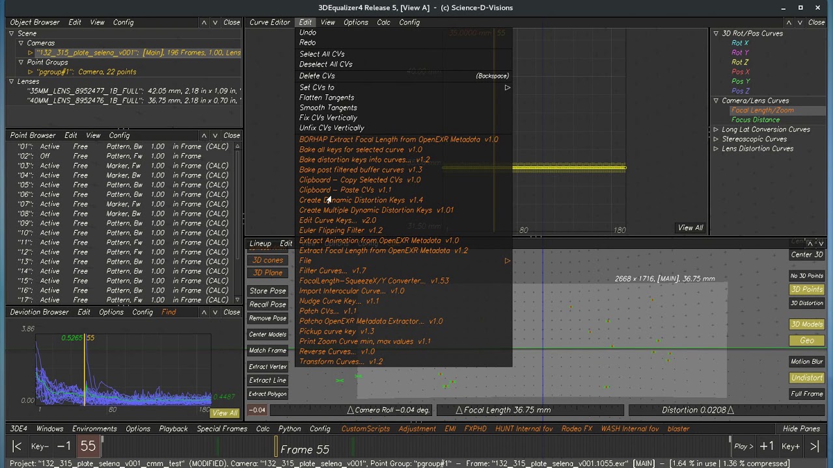The image size is (833, 468).
Task: Open the 'Set CVs to' submenu arrow
Action: pos(507,87)
